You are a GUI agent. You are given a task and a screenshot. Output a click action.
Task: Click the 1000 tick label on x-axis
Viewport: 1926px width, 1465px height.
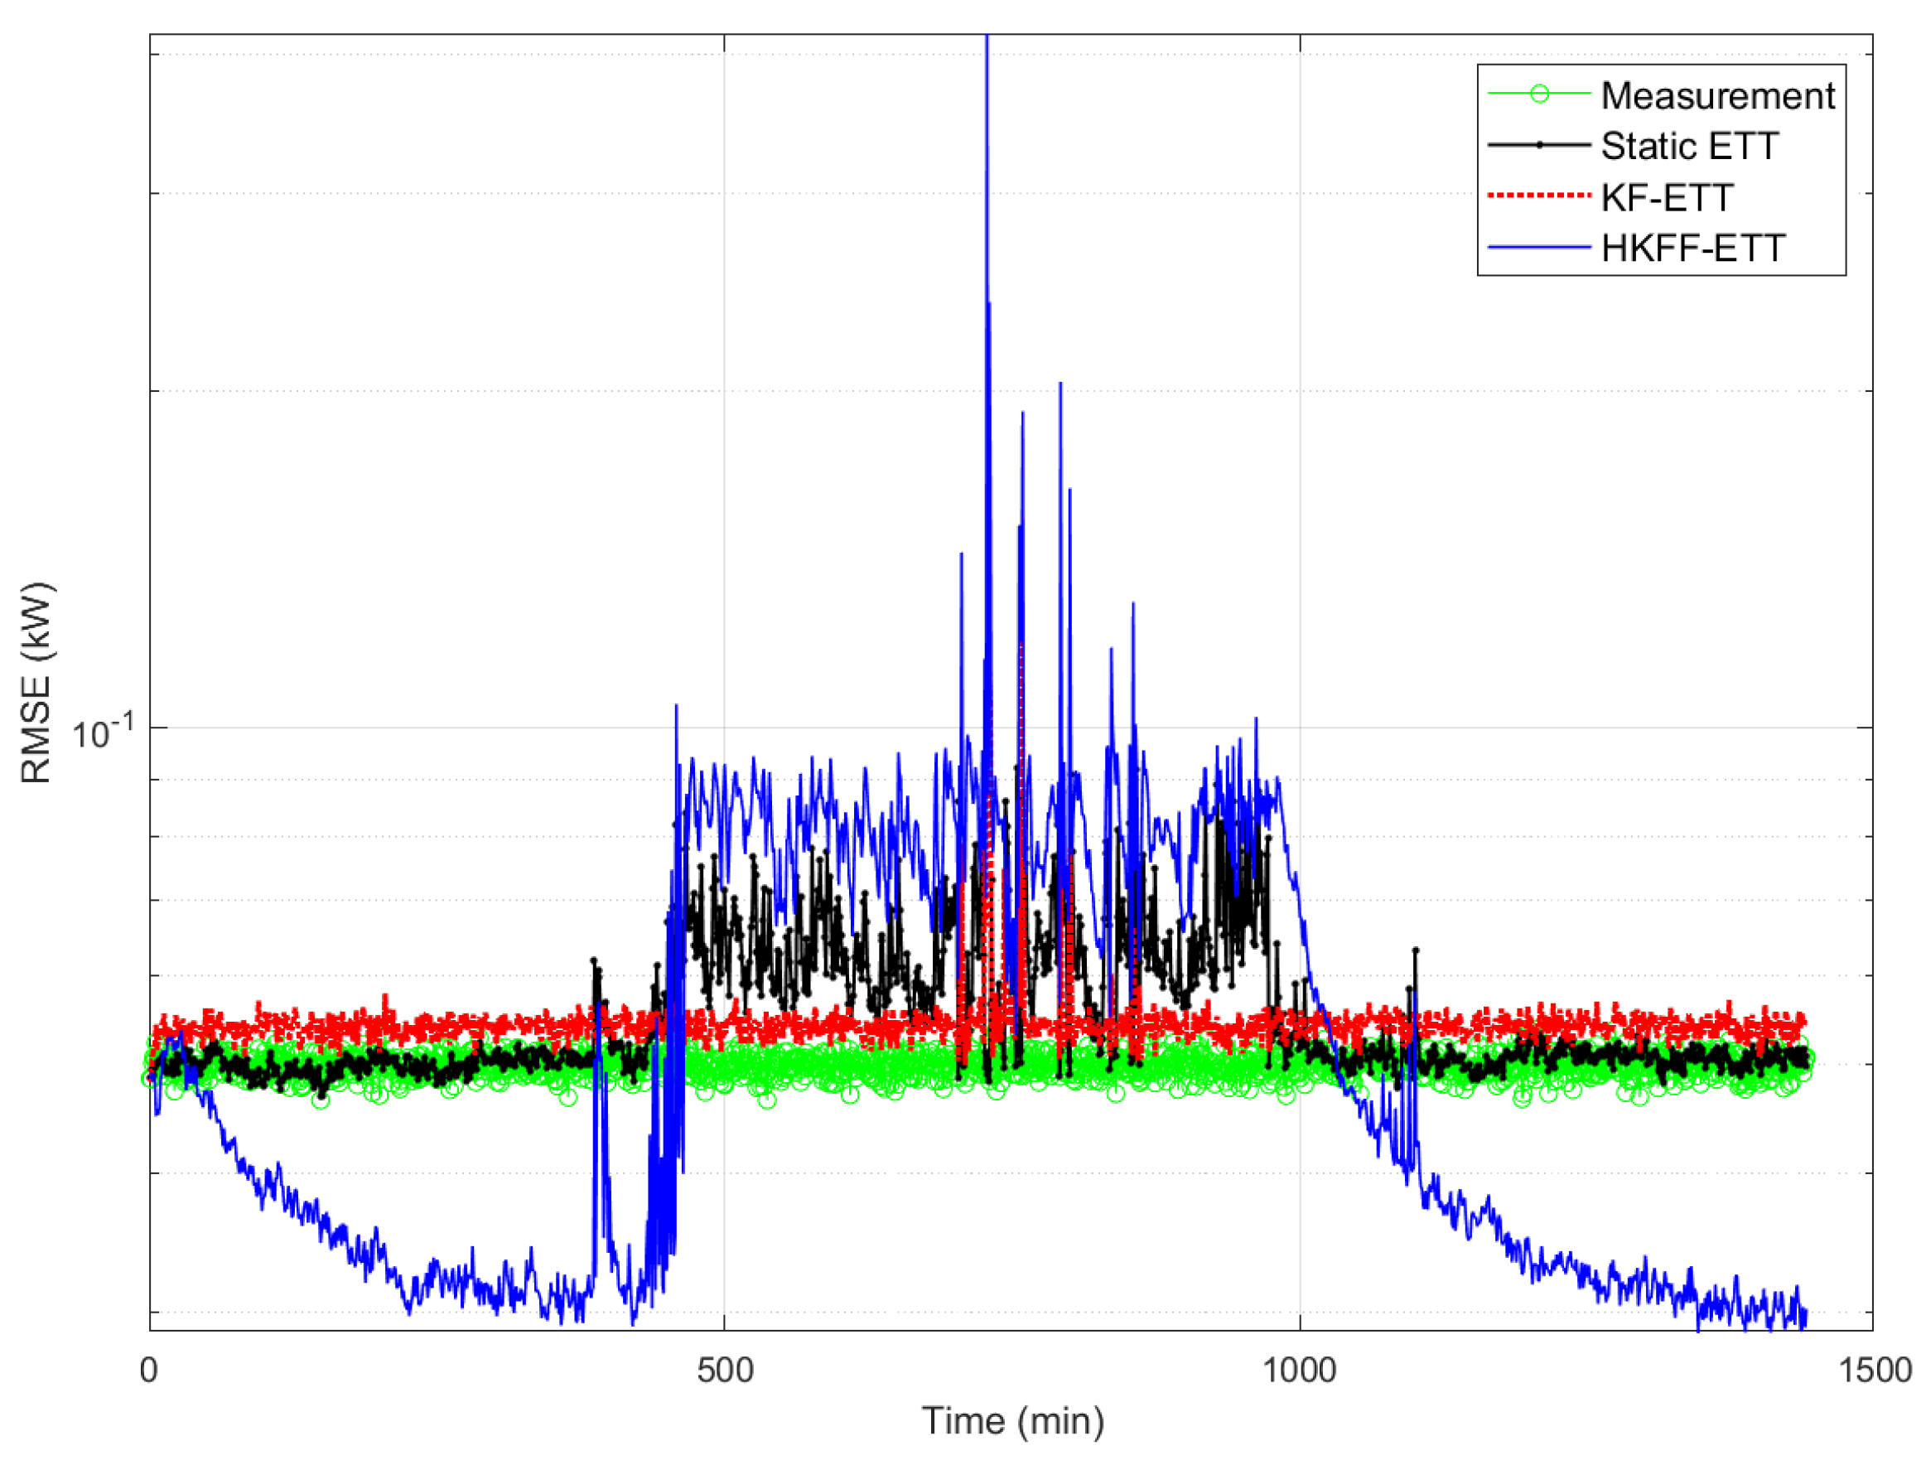[1299, 1370]
